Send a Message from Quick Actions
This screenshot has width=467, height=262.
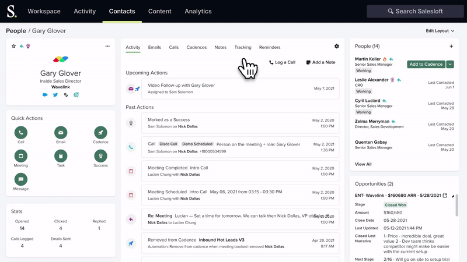(x=21, y=179)
